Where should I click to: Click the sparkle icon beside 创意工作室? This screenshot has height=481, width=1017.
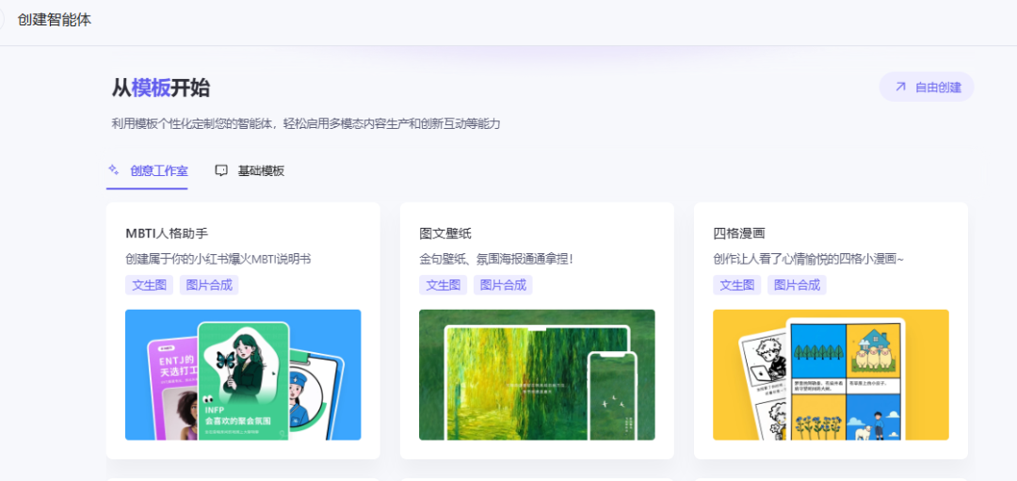[114, 170]
